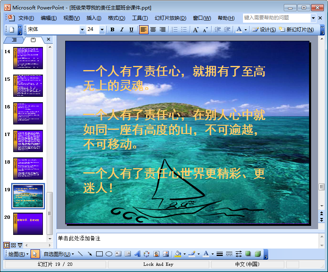Open the font name dropdown
Viewport: 328px width, 272px height.
coord(82,30)
